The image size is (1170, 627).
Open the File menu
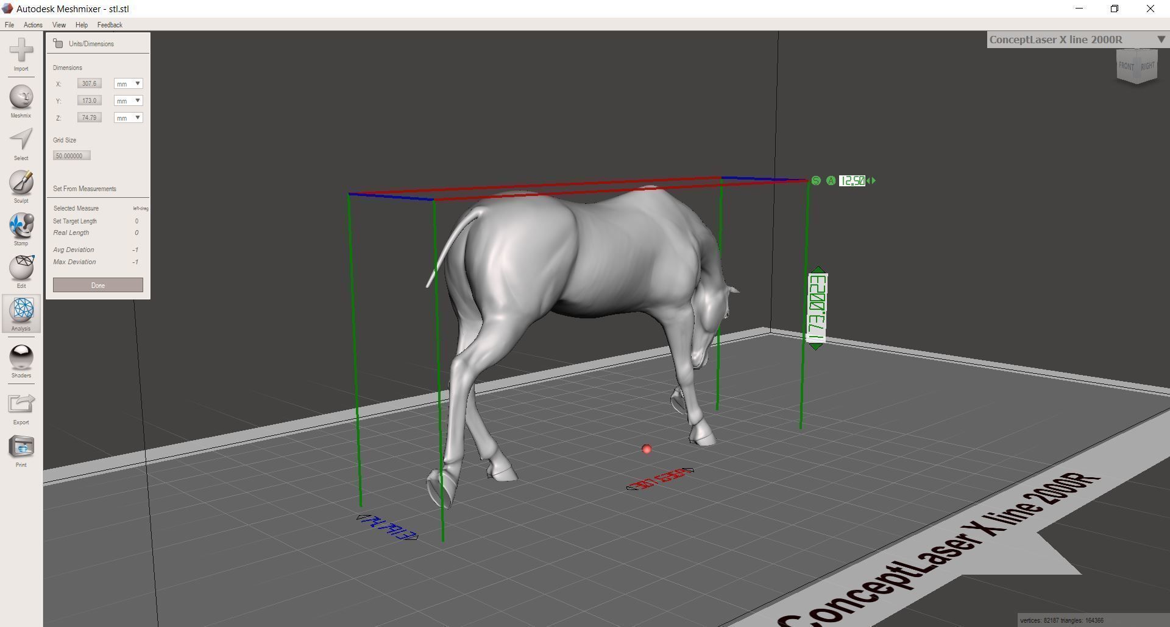tap(10, 25)
